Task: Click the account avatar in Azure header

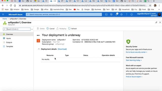Action: (159, 14)
